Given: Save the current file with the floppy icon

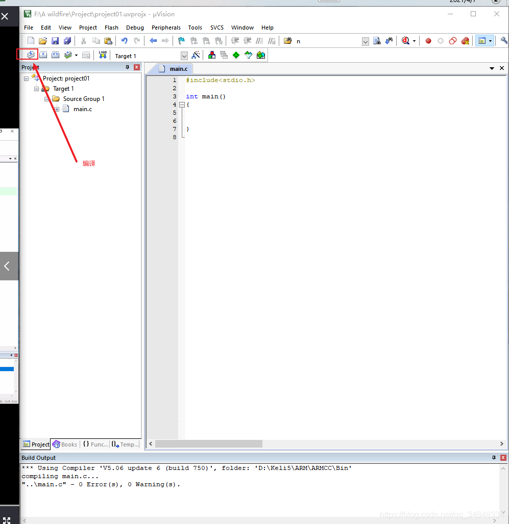Looking at the screenshot, I should (55, 41).
